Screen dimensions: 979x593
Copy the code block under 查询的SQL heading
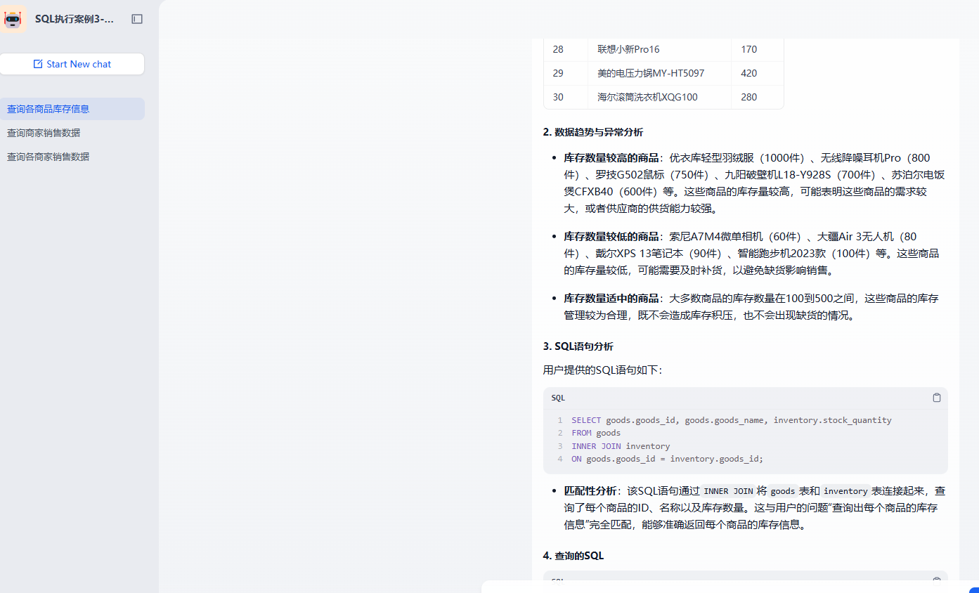click(x=936, y=580)
